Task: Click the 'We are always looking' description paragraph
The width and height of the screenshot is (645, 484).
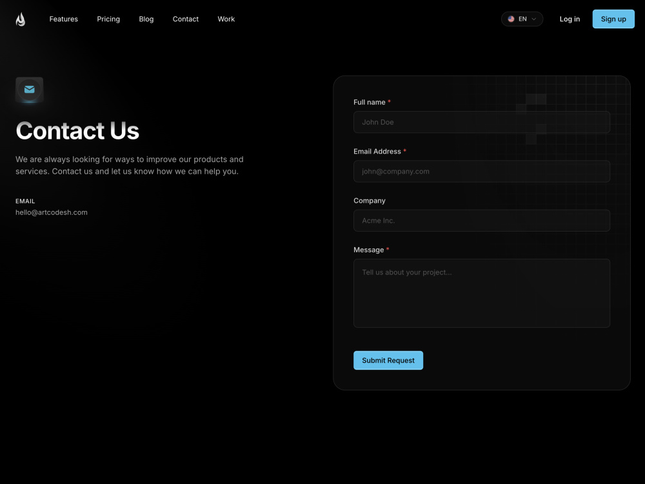Action: pyautogui.click(x=130, y=165)
